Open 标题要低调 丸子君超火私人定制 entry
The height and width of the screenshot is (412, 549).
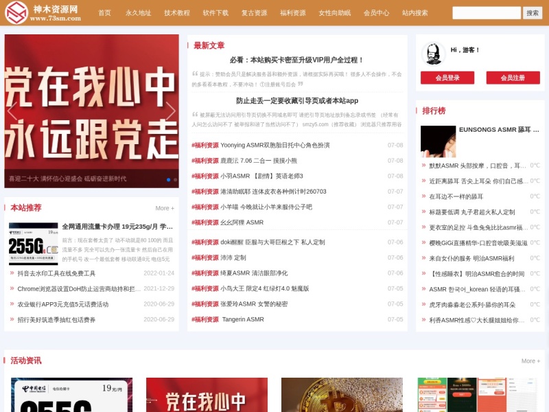472,211
